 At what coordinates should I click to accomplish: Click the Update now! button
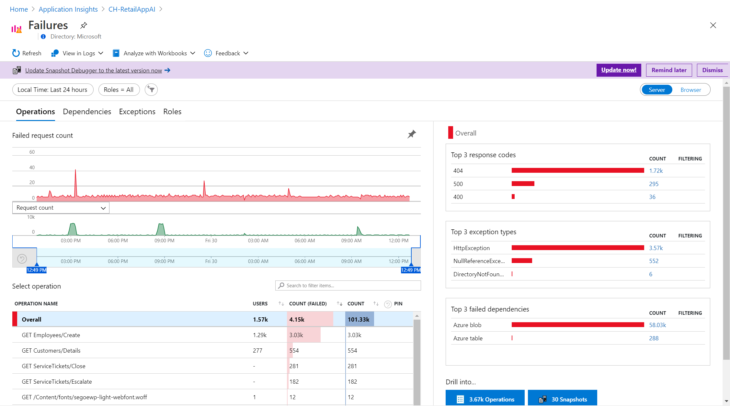point(618,70)
